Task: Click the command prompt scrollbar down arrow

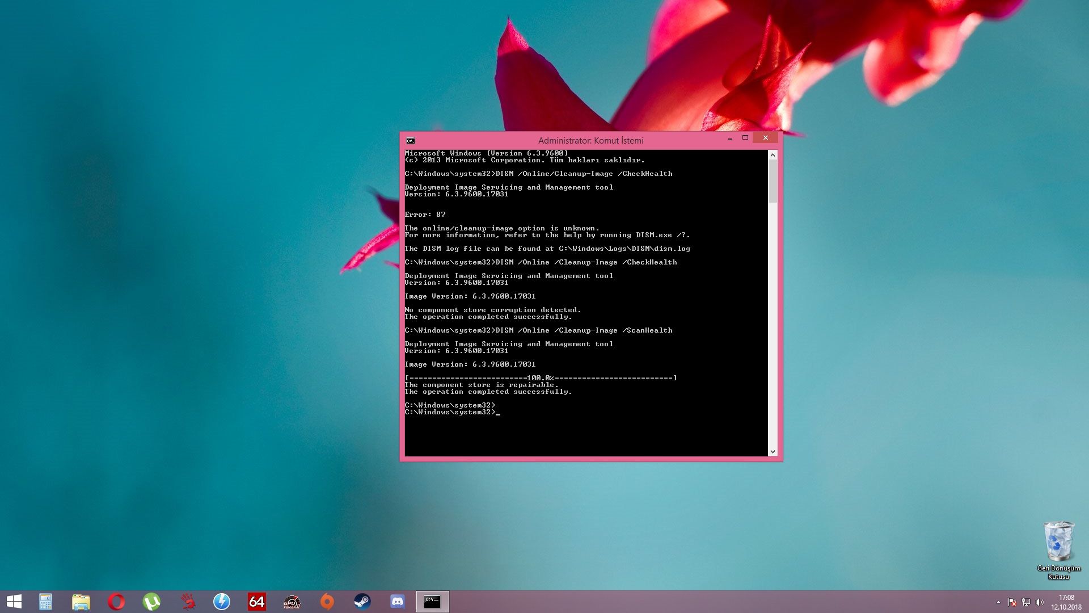Action: (x=773, y=452)
